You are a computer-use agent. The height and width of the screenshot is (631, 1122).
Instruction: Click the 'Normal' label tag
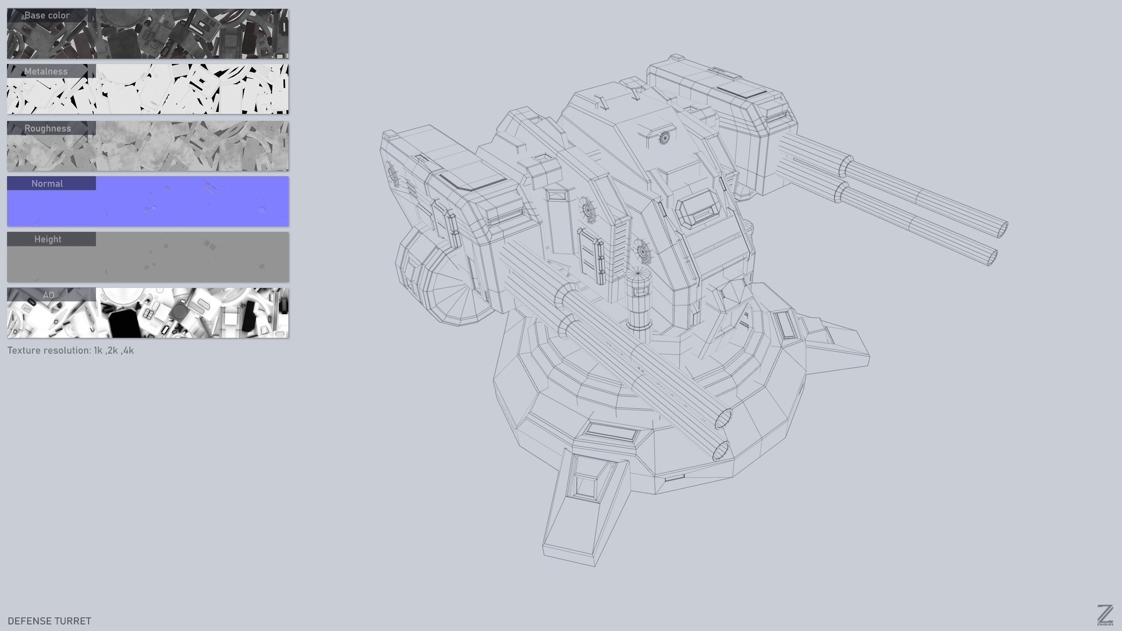point(47,184)
